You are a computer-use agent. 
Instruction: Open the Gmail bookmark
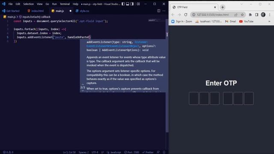coord(230,21)
